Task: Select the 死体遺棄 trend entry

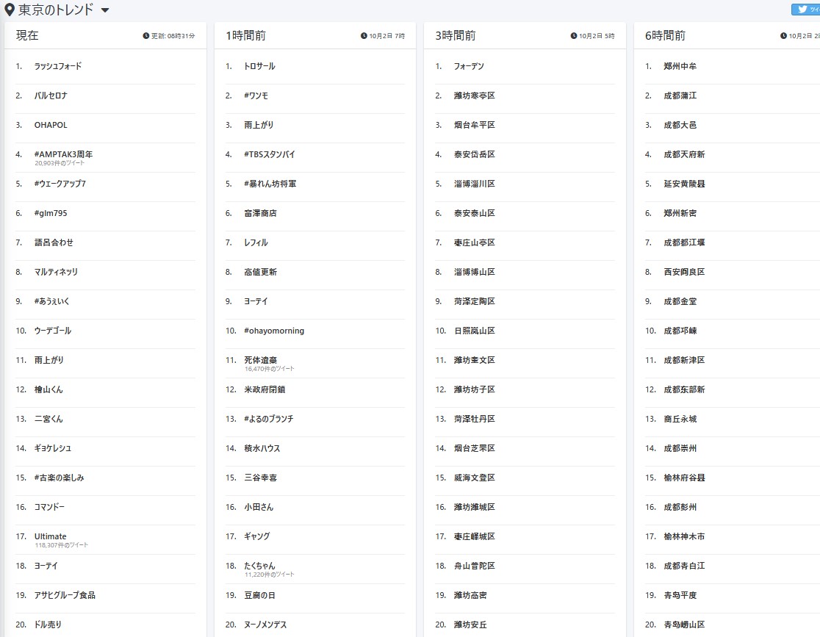Action: click(261, 360)
